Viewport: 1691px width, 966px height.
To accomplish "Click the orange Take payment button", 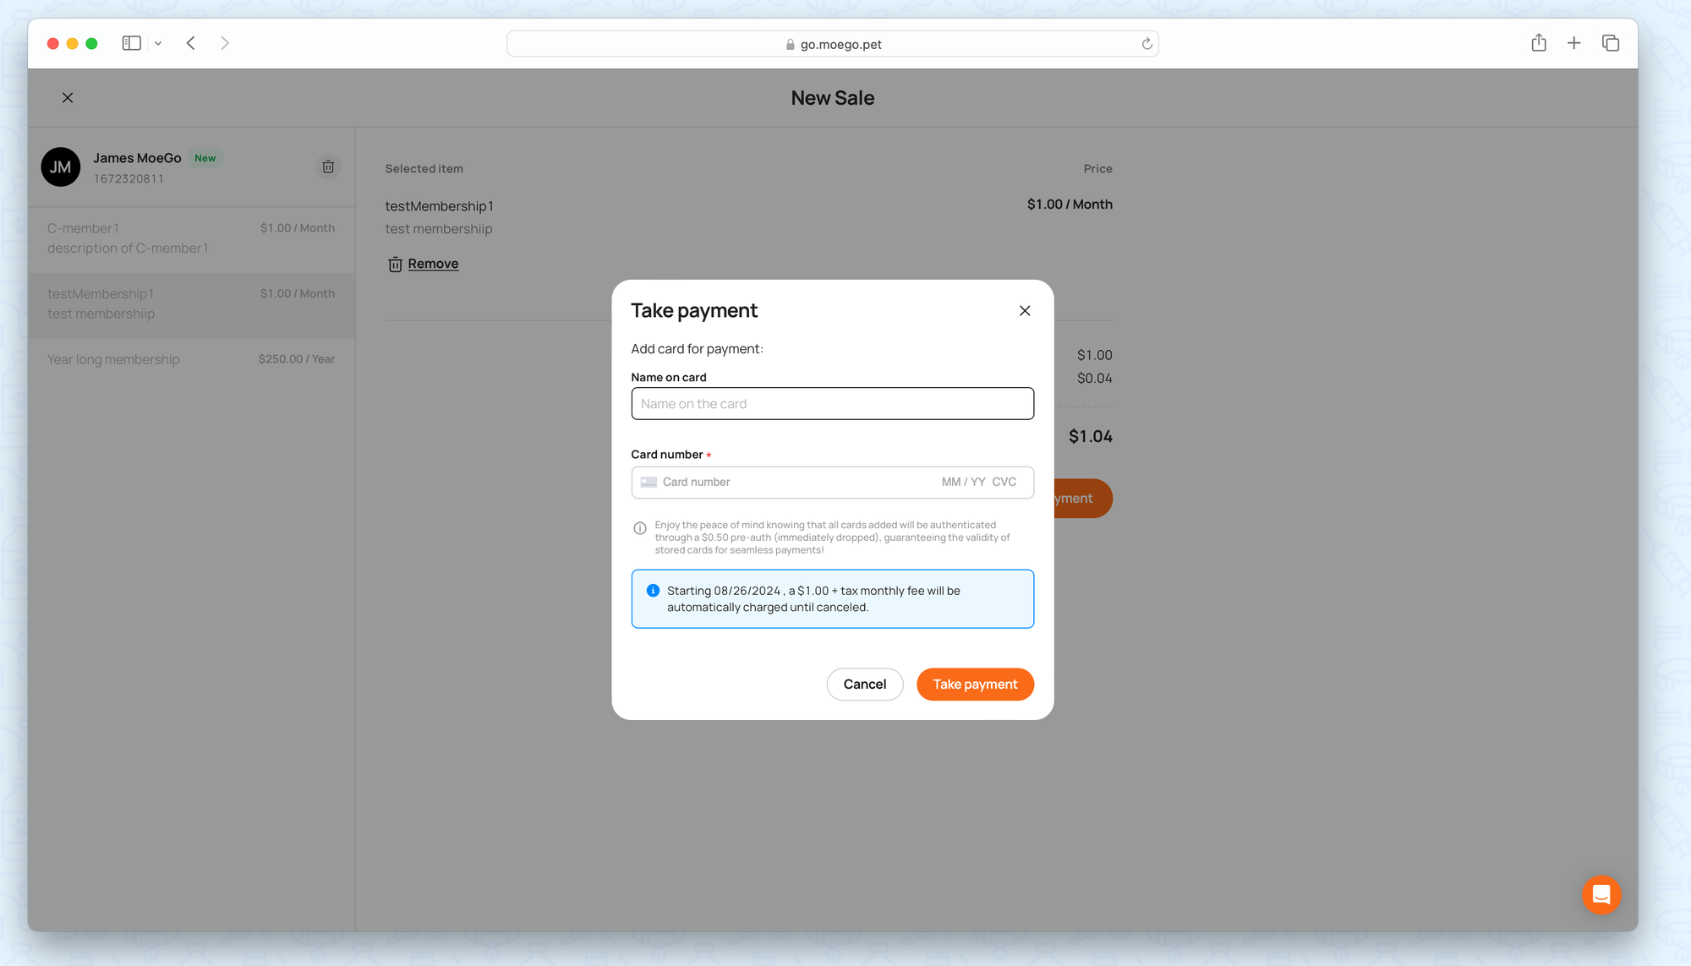I will (975, 684).
